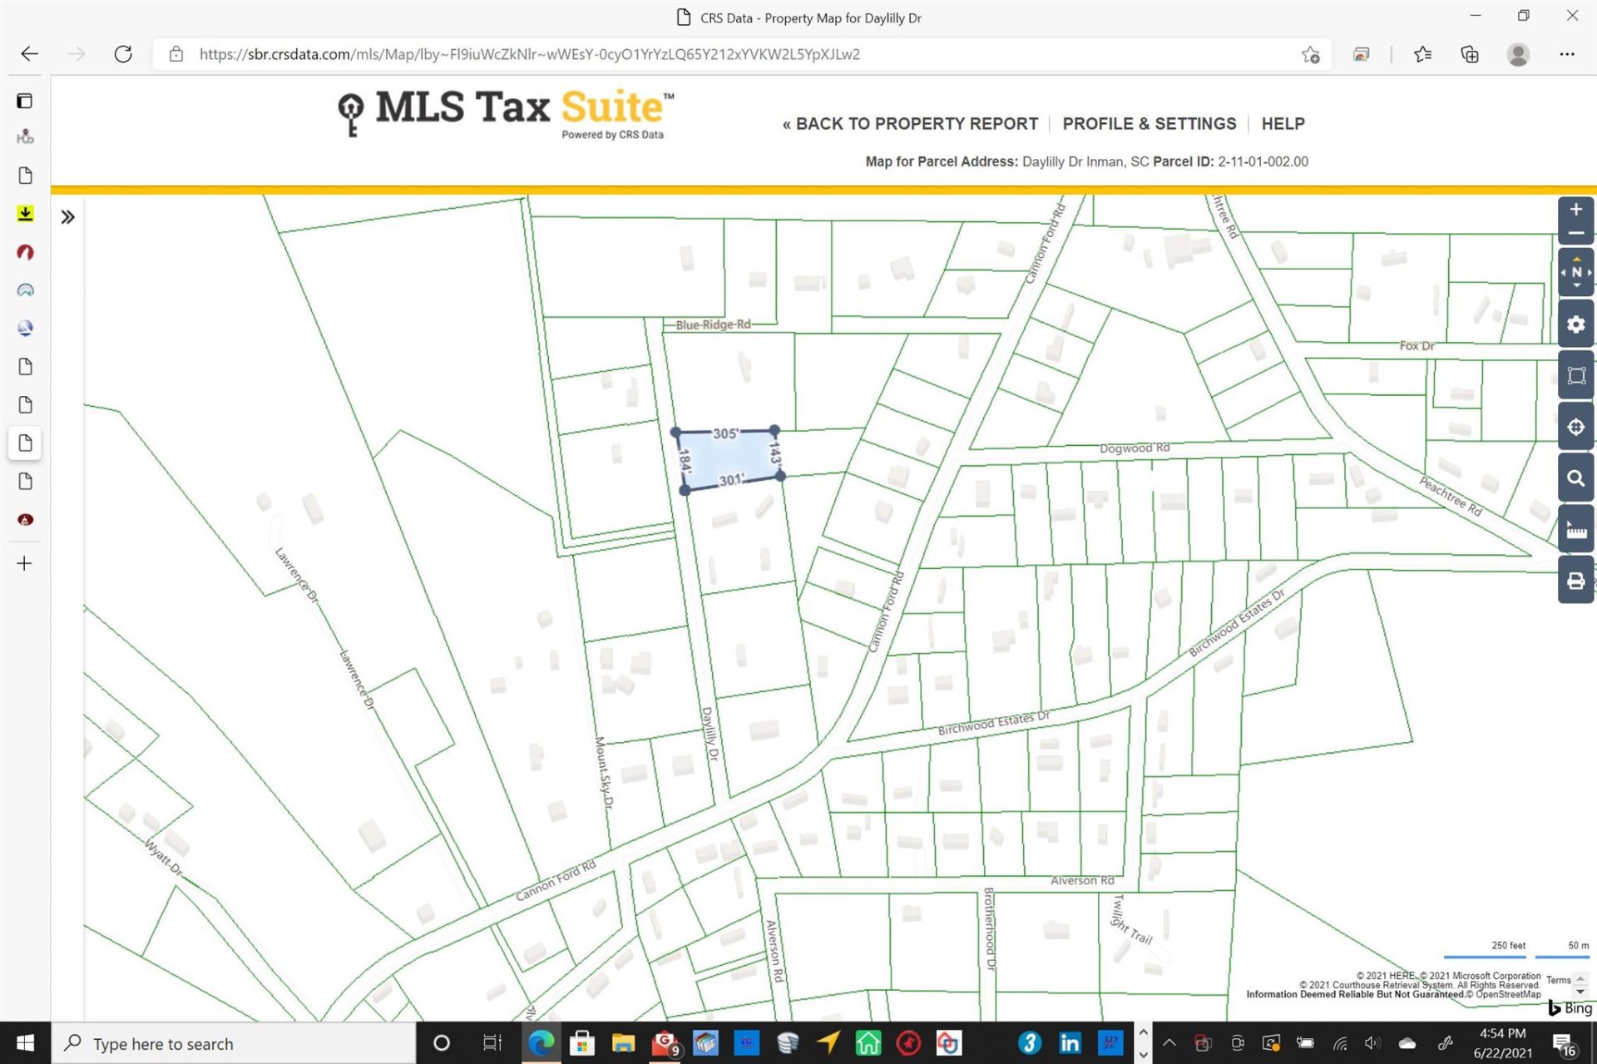The image size is (1597, 1064).
Task: Open Profile & Settings menu
Action: click(1149, 124)
